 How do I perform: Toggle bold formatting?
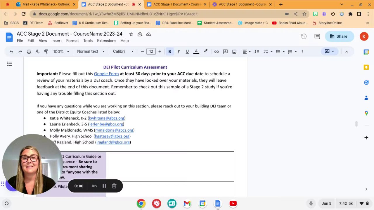(169, 52)
